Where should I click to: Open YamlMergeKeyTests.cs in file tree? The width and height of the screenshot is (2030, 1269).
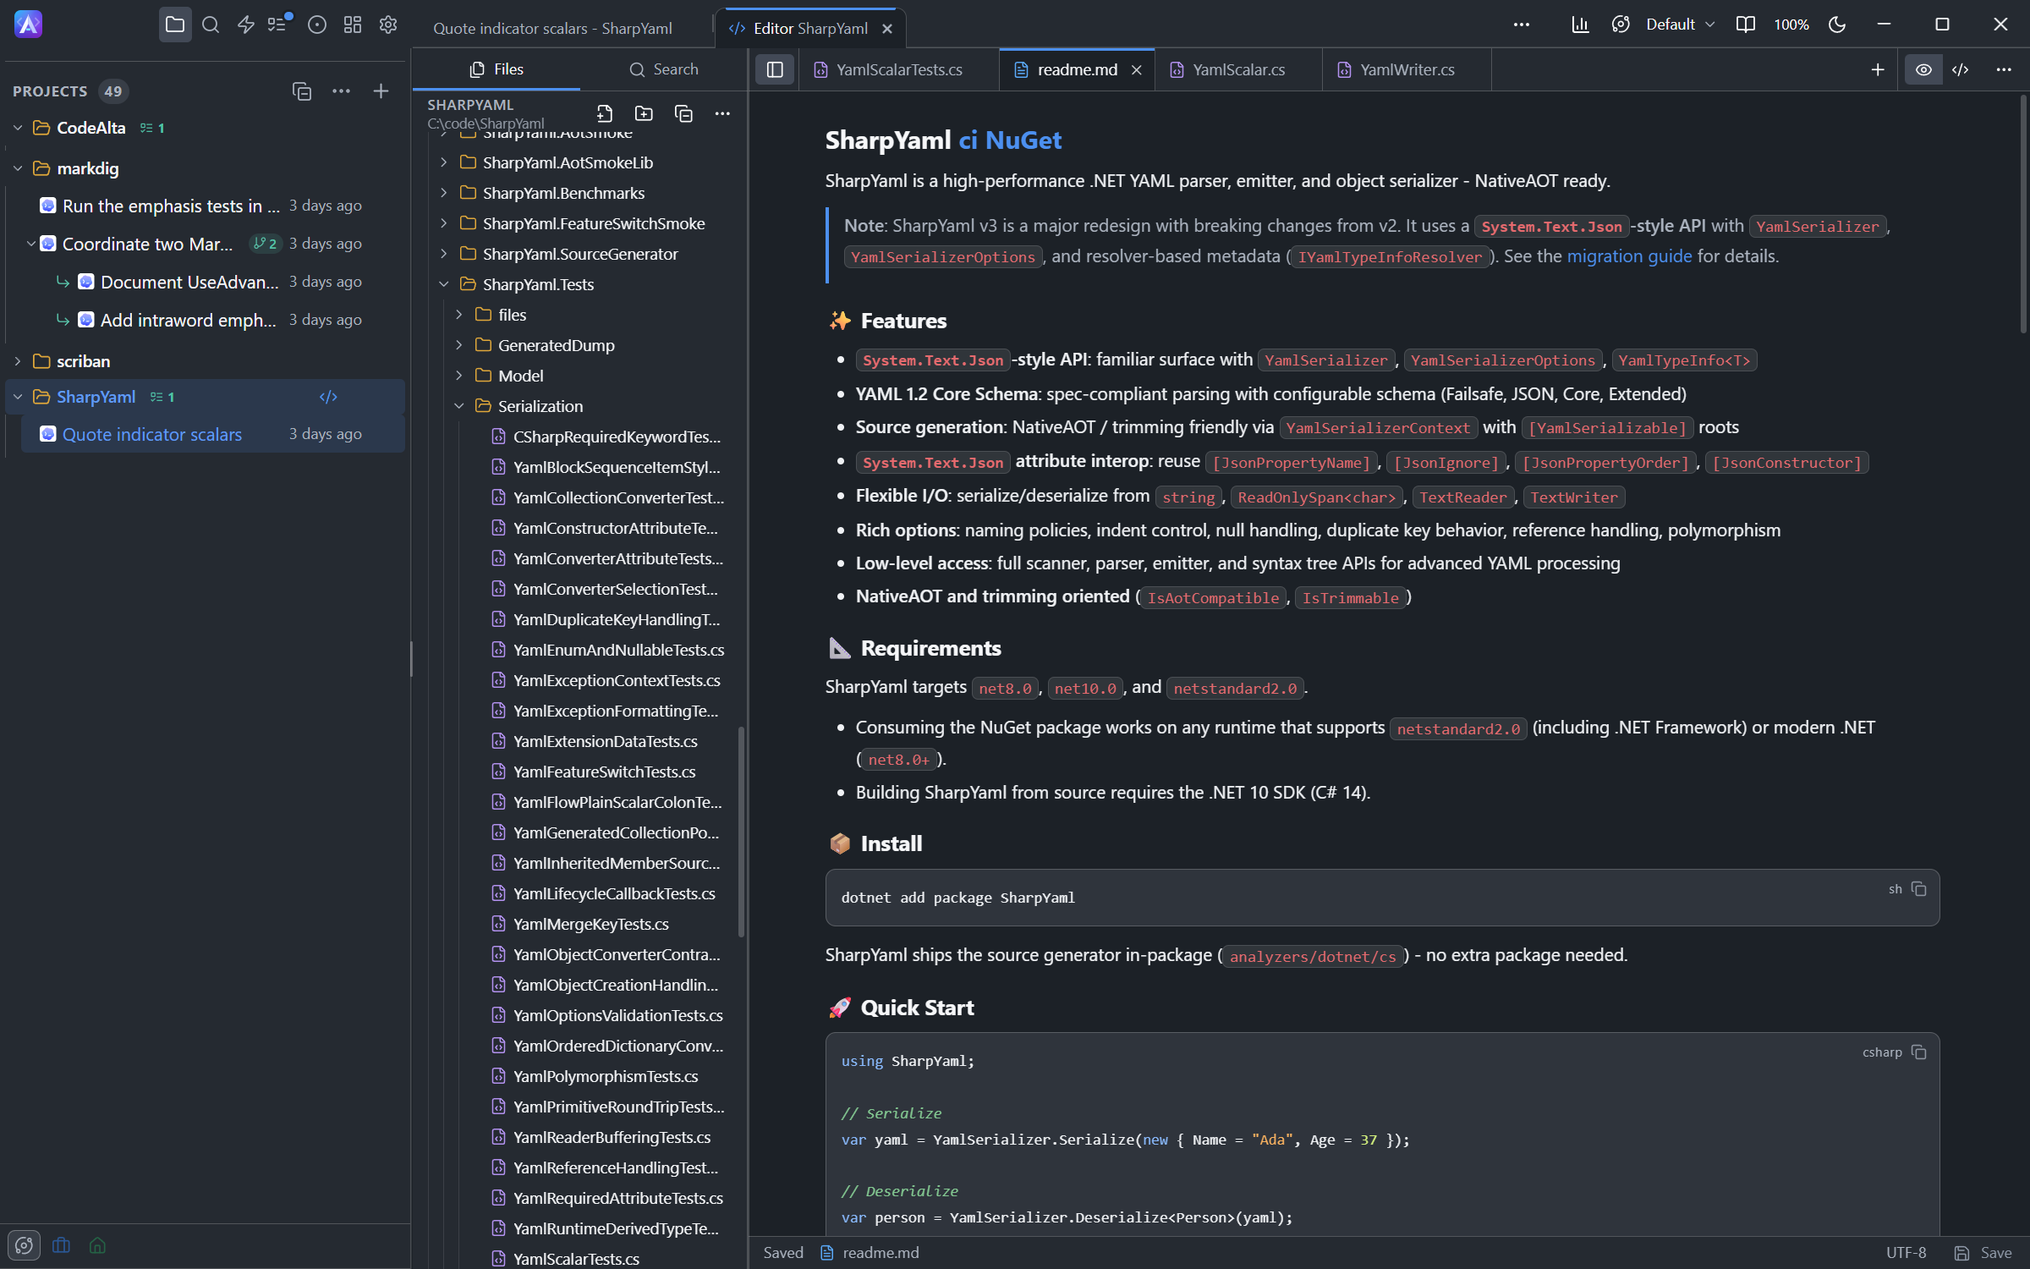tap(590, 924)
